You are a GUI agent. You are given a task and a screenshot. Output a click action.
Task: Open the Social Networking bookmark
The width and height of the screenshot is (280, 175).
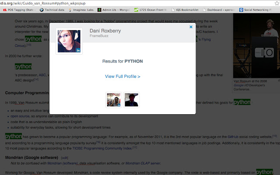[255, 10]
